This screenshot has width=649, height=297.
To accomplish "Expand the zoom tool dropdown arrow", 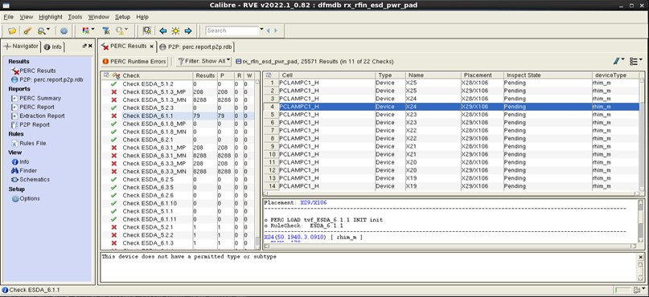I will (47, 30).
